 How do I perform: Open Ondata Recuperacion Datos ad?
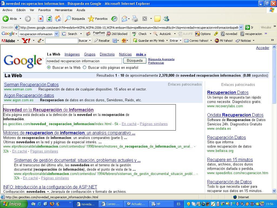[235, 115]
